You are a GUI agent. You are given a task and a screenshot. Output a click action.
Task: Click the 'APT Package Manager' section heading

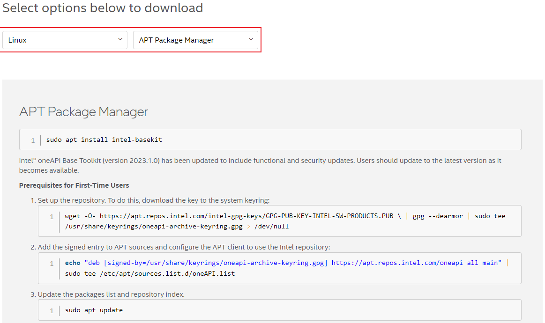point(83,112)
